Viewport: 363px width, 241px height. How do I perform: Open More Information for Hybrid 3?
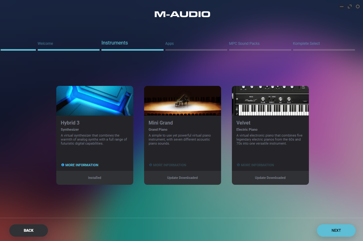point(80,165)
